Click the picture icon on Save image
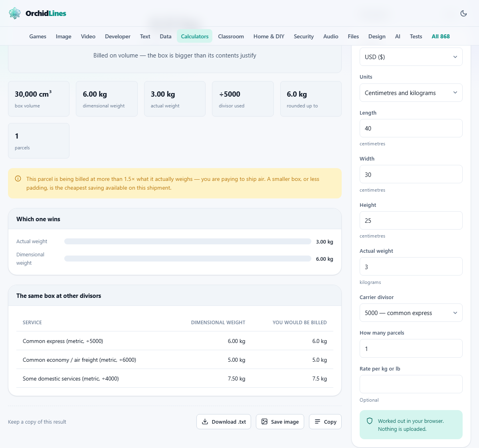The width and height of the screenshot is (479, 448). coord(264,422)
